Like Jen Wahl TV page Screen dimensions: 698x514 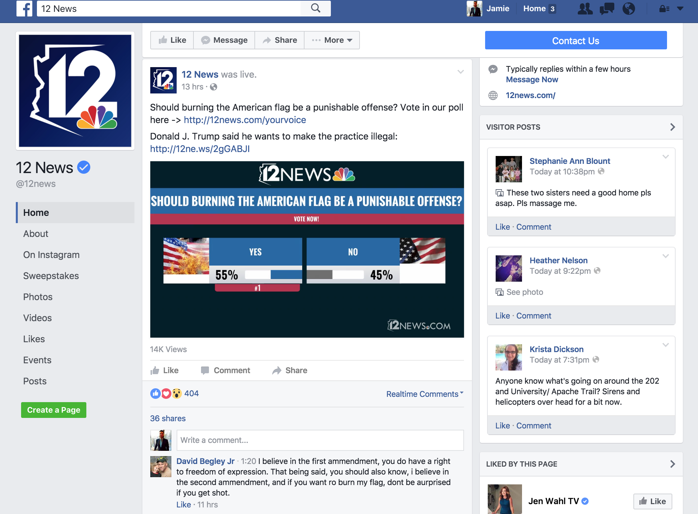click(653, 501)
